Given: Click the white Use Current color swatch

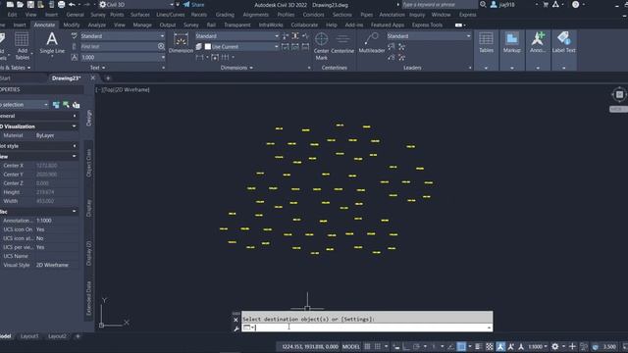Looking at the screenshot, I should pos(208,47).
